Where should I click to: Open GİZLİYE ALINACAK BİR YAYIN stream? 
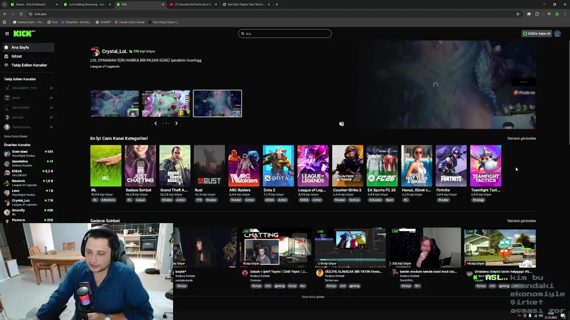350,248
